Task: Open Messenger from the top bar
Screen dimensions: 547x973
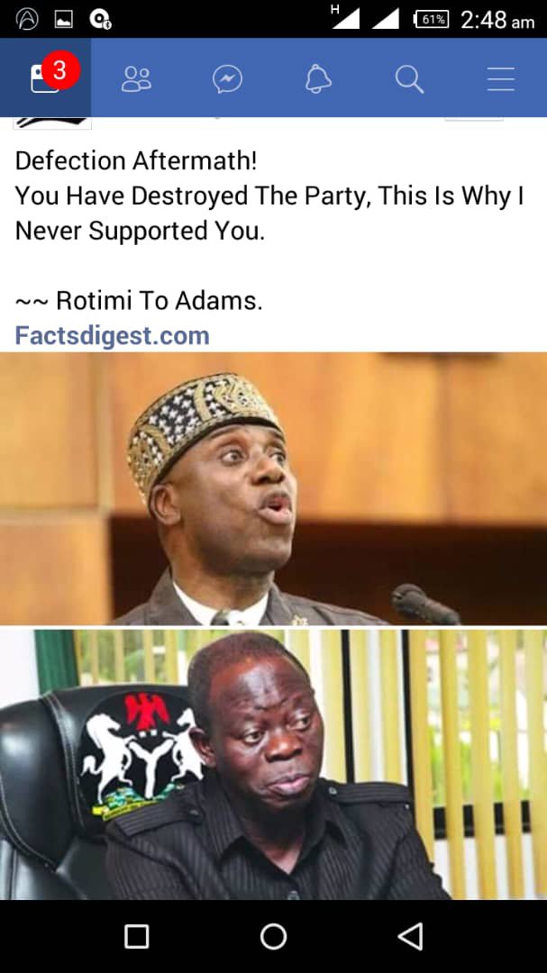Action: (227, 79)
